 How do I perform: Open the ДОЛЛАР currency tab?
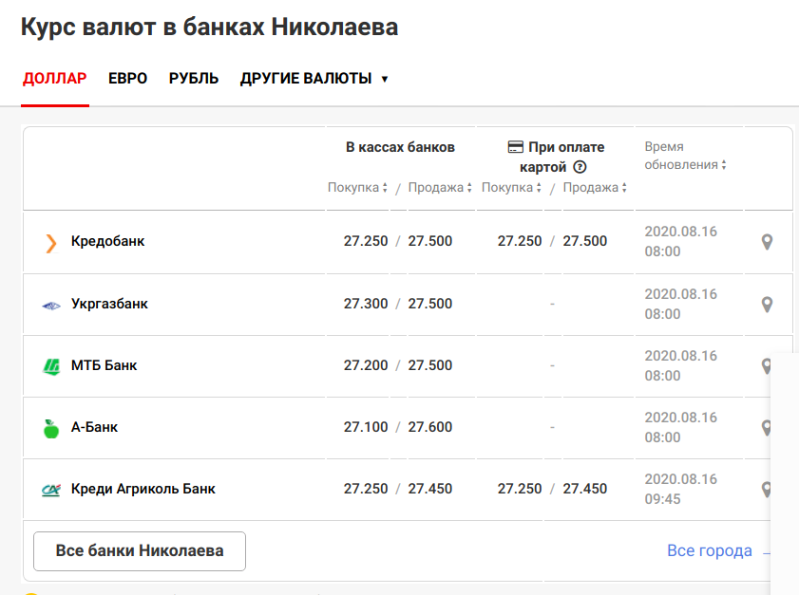(x=54, y=79)
